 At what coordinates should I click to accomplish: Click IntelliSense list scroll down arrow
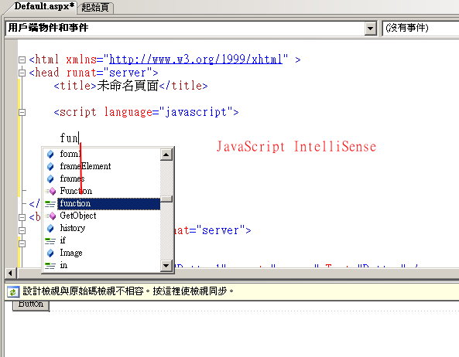pyautogui.click(x=166, y=266)
